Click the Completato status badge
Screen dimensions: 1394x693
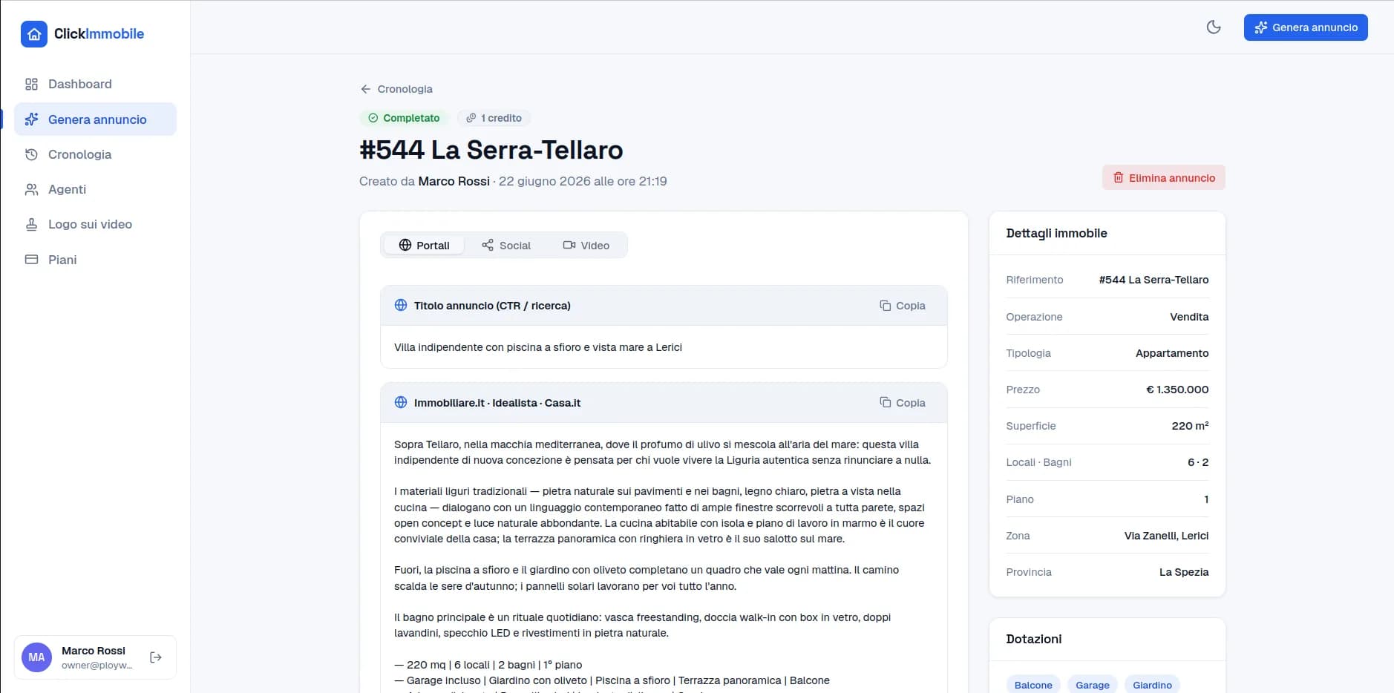click(x=404, y=118)
